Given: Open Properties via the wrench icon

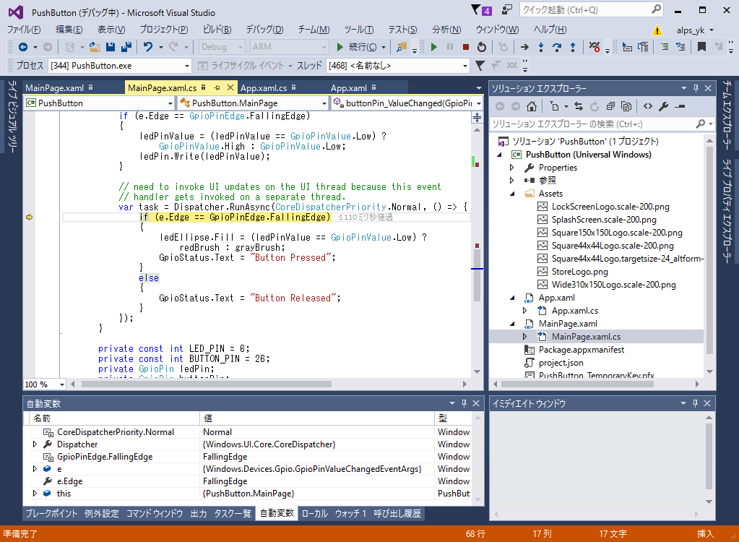Looking at the screenshot, I should [x=664, y=106].
